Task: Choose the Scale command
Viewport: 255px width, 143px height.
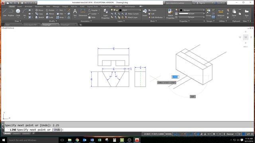Action: (x=49, y=17)
